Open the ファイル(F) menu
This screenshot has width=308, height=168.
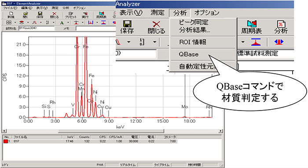click(x=10, y=8)
